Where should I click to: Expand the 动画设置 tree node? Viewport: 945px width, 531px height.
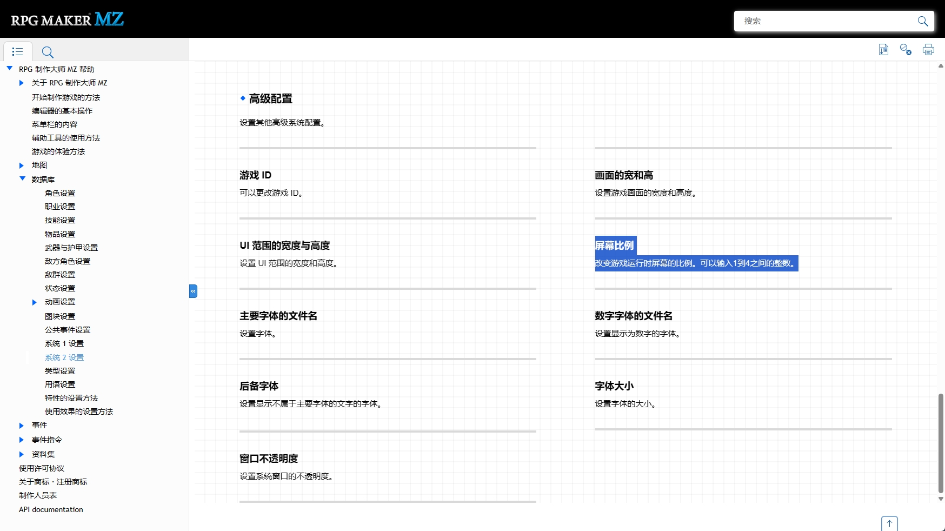35,302
